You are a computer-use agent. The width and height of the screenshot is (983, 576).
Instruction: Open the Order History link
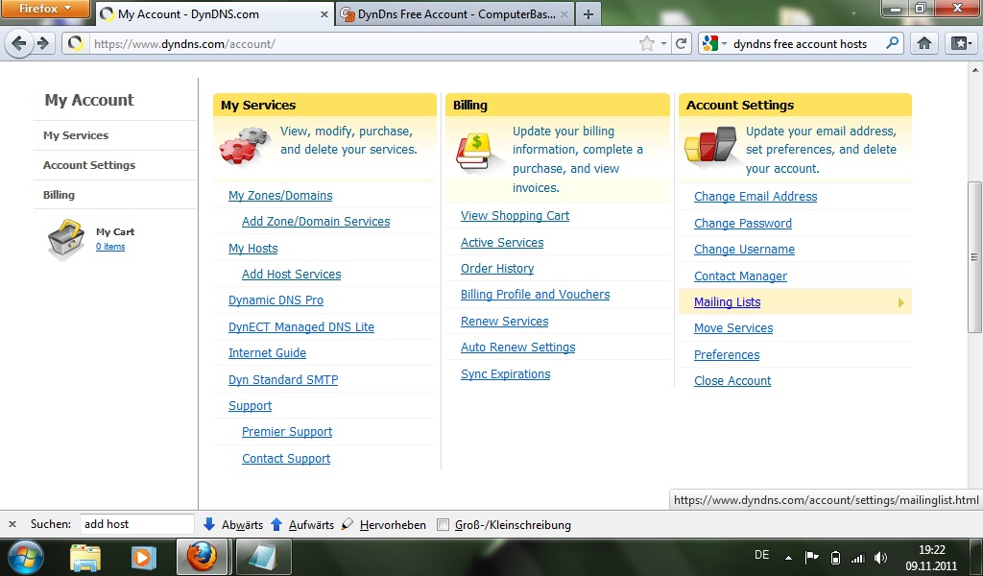[497, 268]
